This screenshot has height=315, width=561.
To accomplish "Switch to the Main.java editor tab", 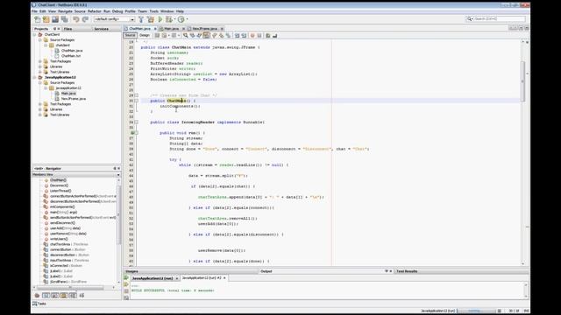I will 172,29.
